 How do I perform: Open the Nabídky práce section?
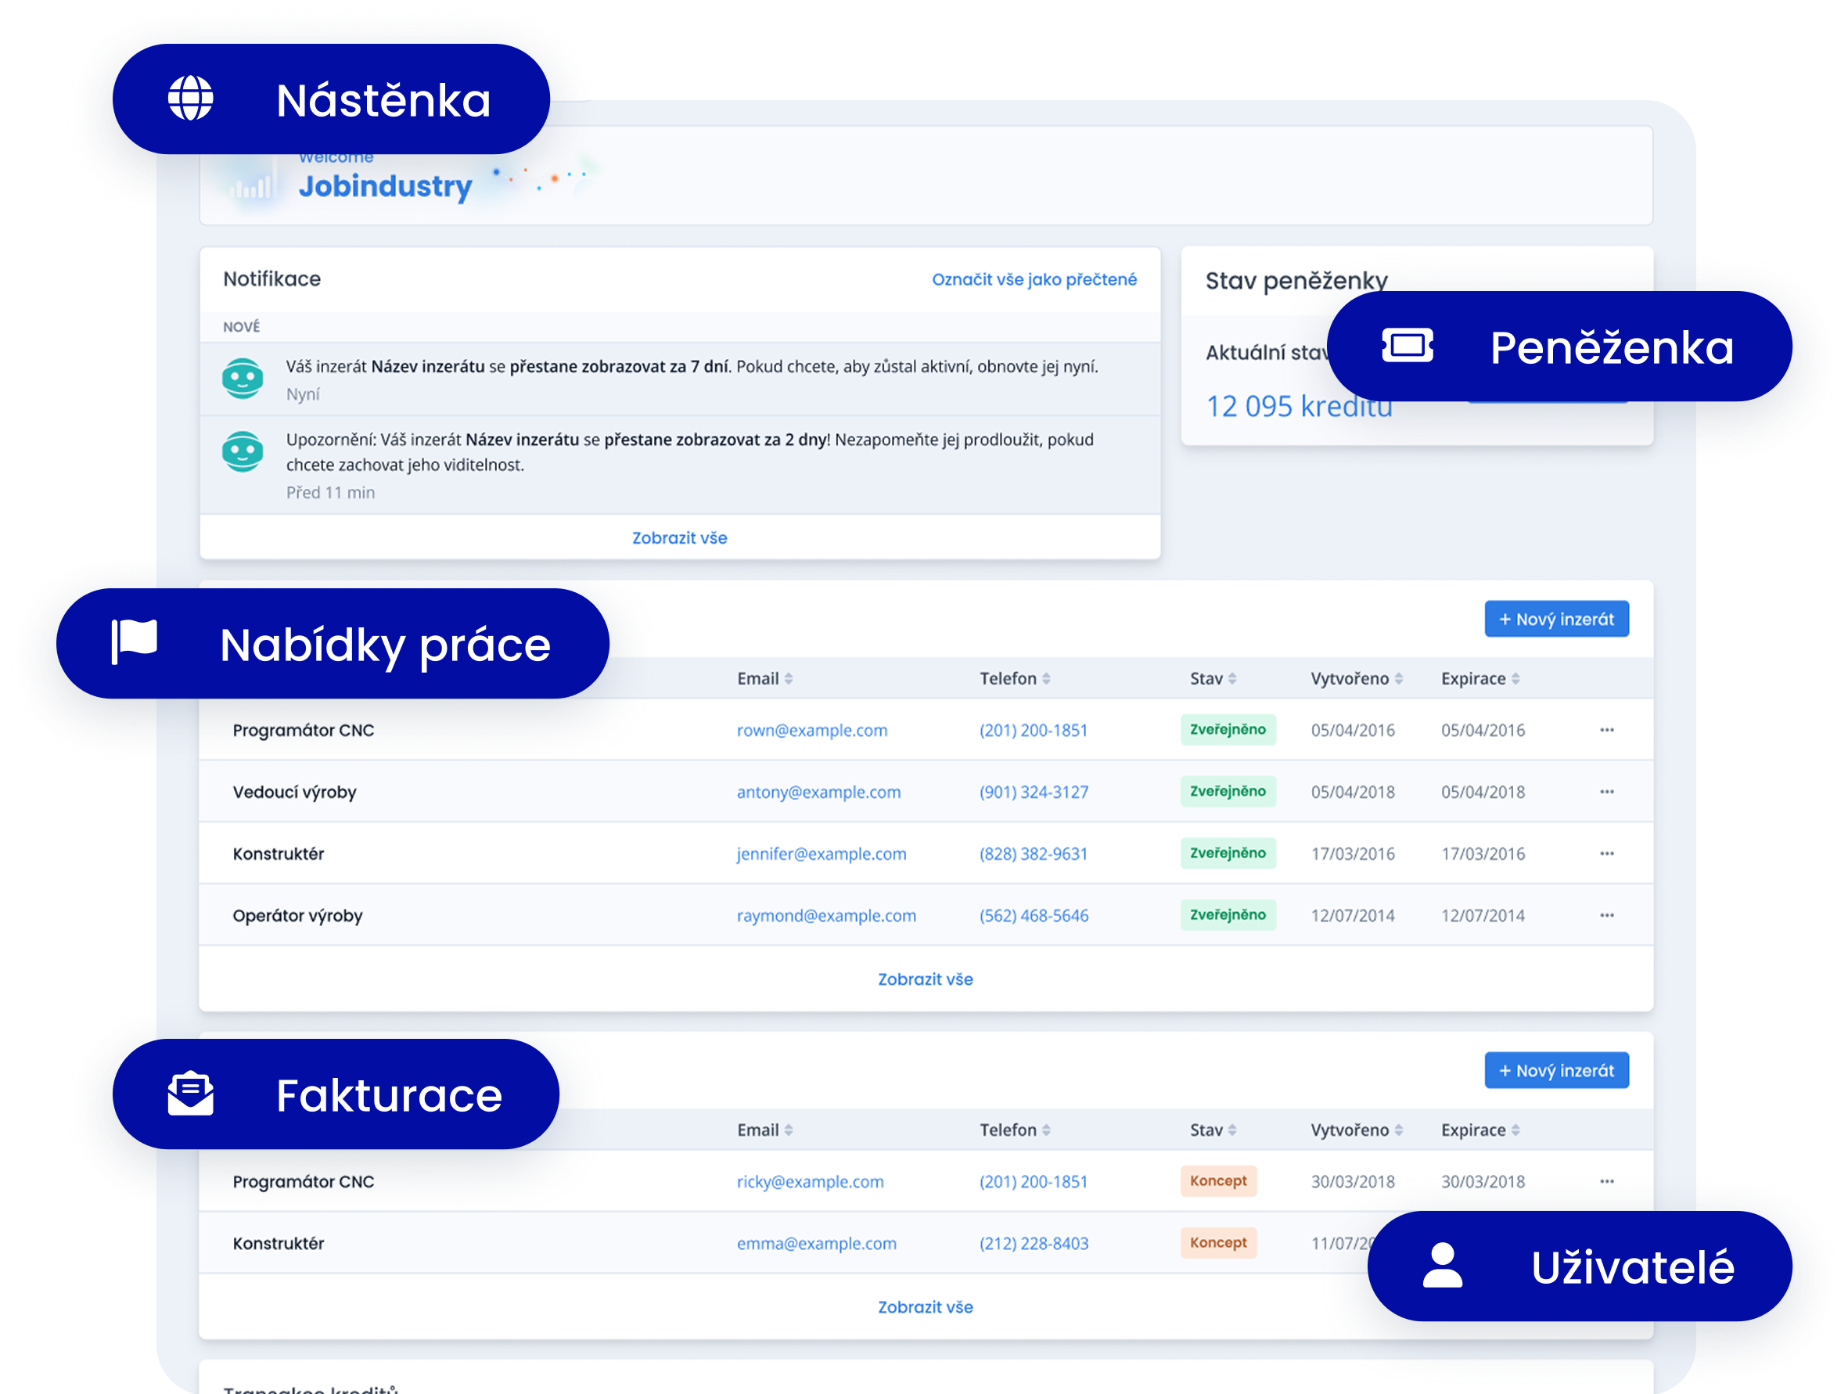coord(384,645)
